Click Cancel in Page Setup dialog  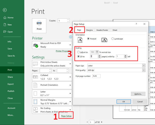(140, 102)
